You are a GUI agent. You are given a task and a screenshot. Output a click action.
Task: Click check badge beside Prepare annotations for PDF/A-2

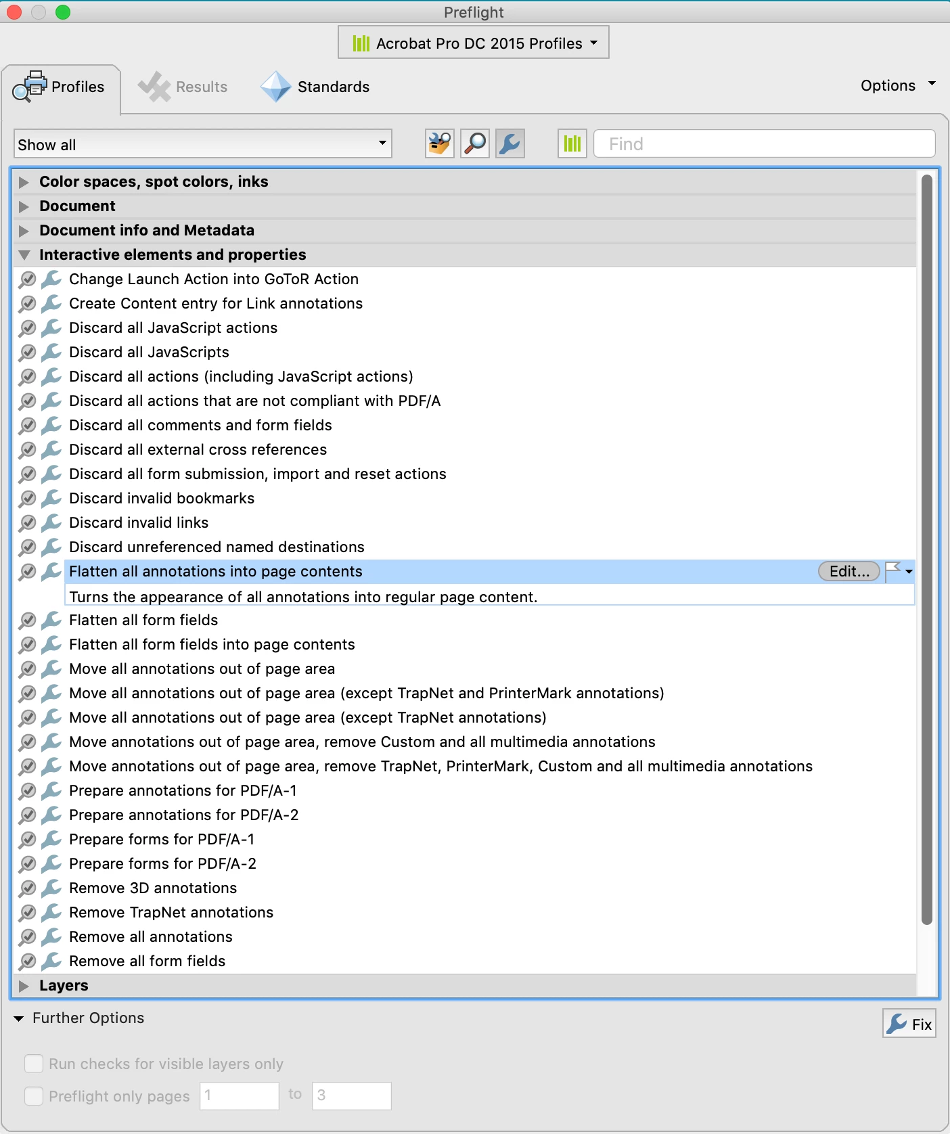tap(27, 815)
